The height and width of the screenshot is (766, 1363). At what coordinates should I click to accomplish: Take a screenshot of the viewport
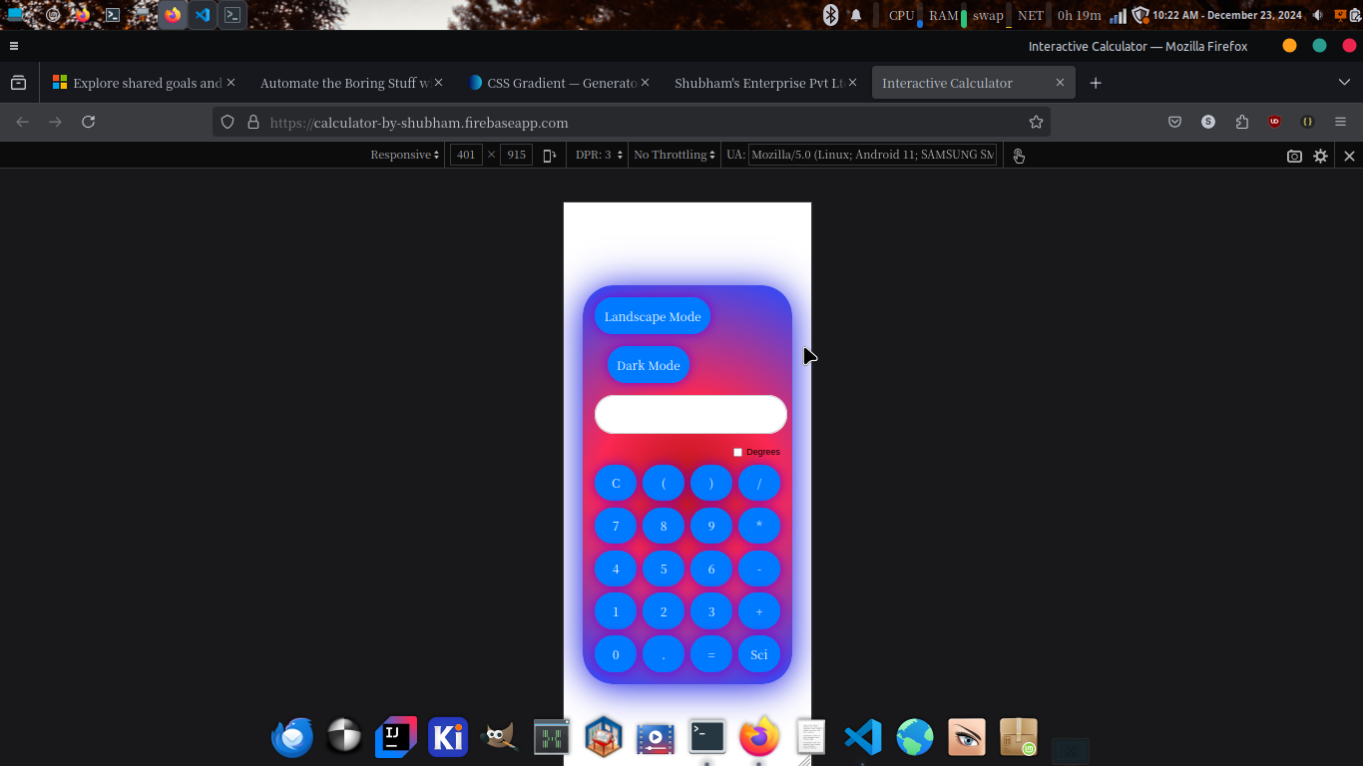(1294, 156)
